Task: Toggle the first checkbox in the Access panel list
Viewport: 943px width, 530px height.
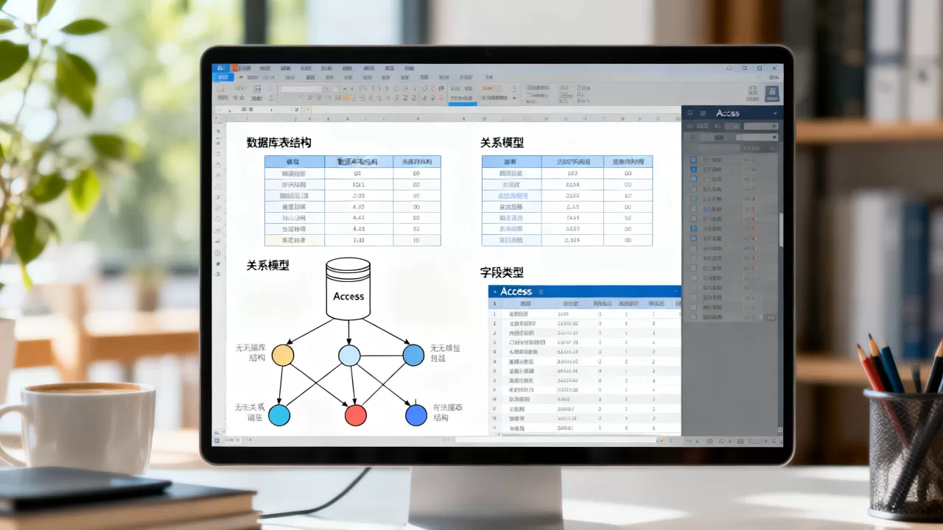Action: pos(693,159)
